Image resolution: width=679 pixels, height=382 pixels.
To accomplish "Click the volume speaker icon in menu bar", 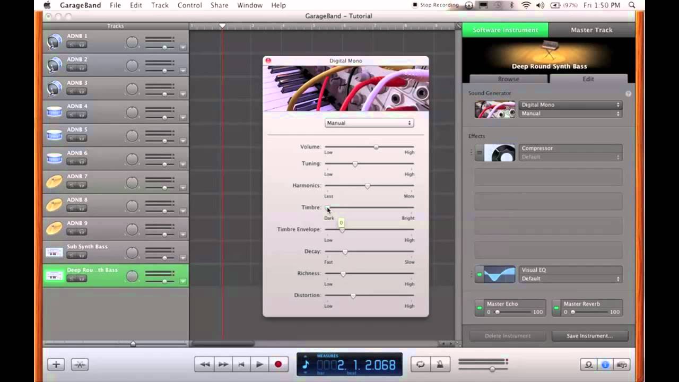I will click(540, 5).
